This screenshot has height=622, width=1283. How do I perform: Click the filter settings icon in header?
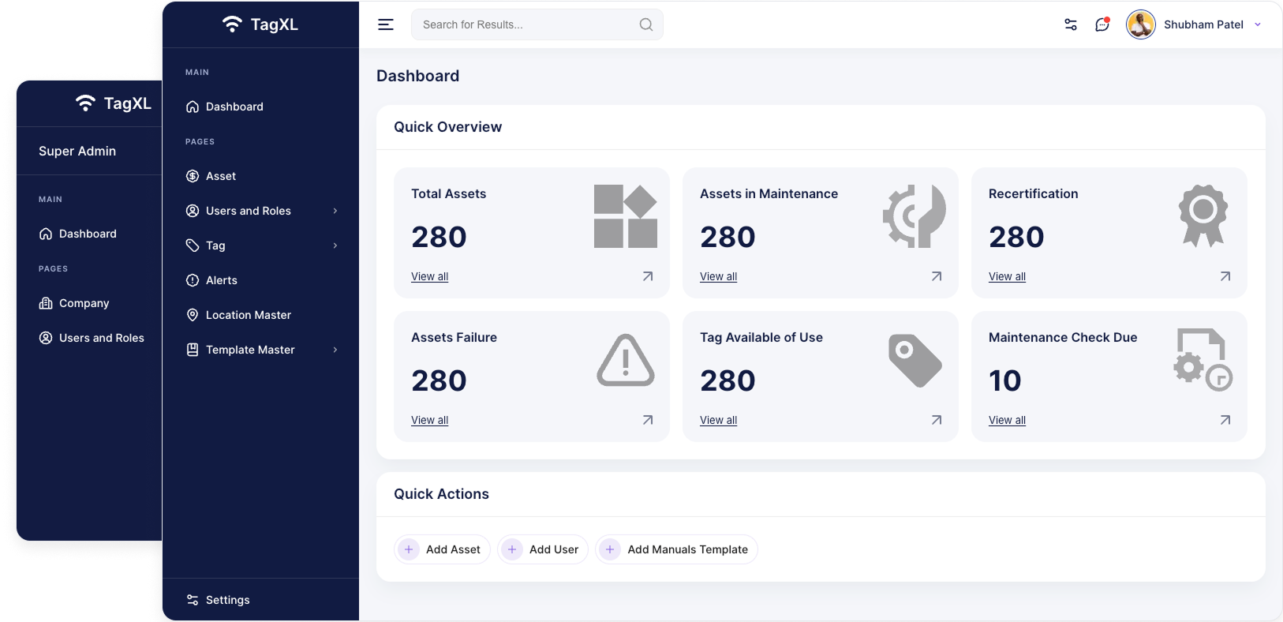1071,24
